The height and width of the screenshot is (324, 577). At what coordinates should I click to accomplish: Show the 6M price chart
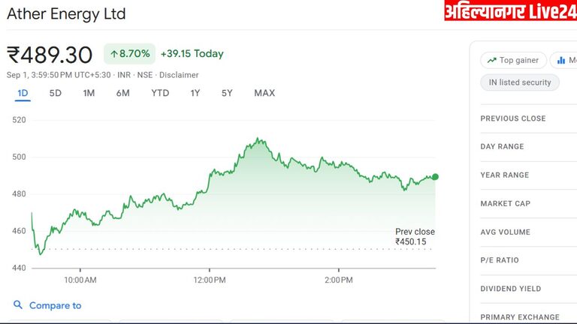(x=122, y=93)
